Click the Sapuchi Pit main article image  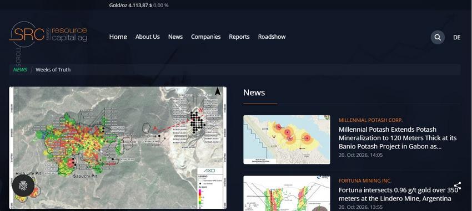[118, 148]
